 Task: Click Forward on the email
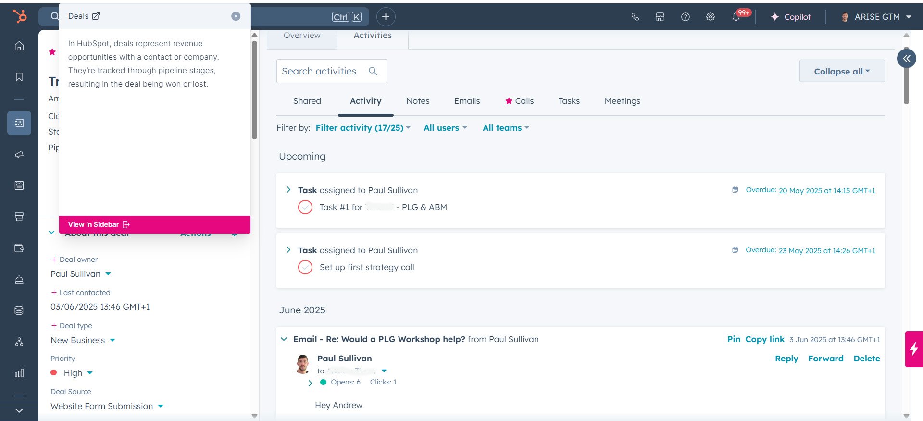coord(825,359)
